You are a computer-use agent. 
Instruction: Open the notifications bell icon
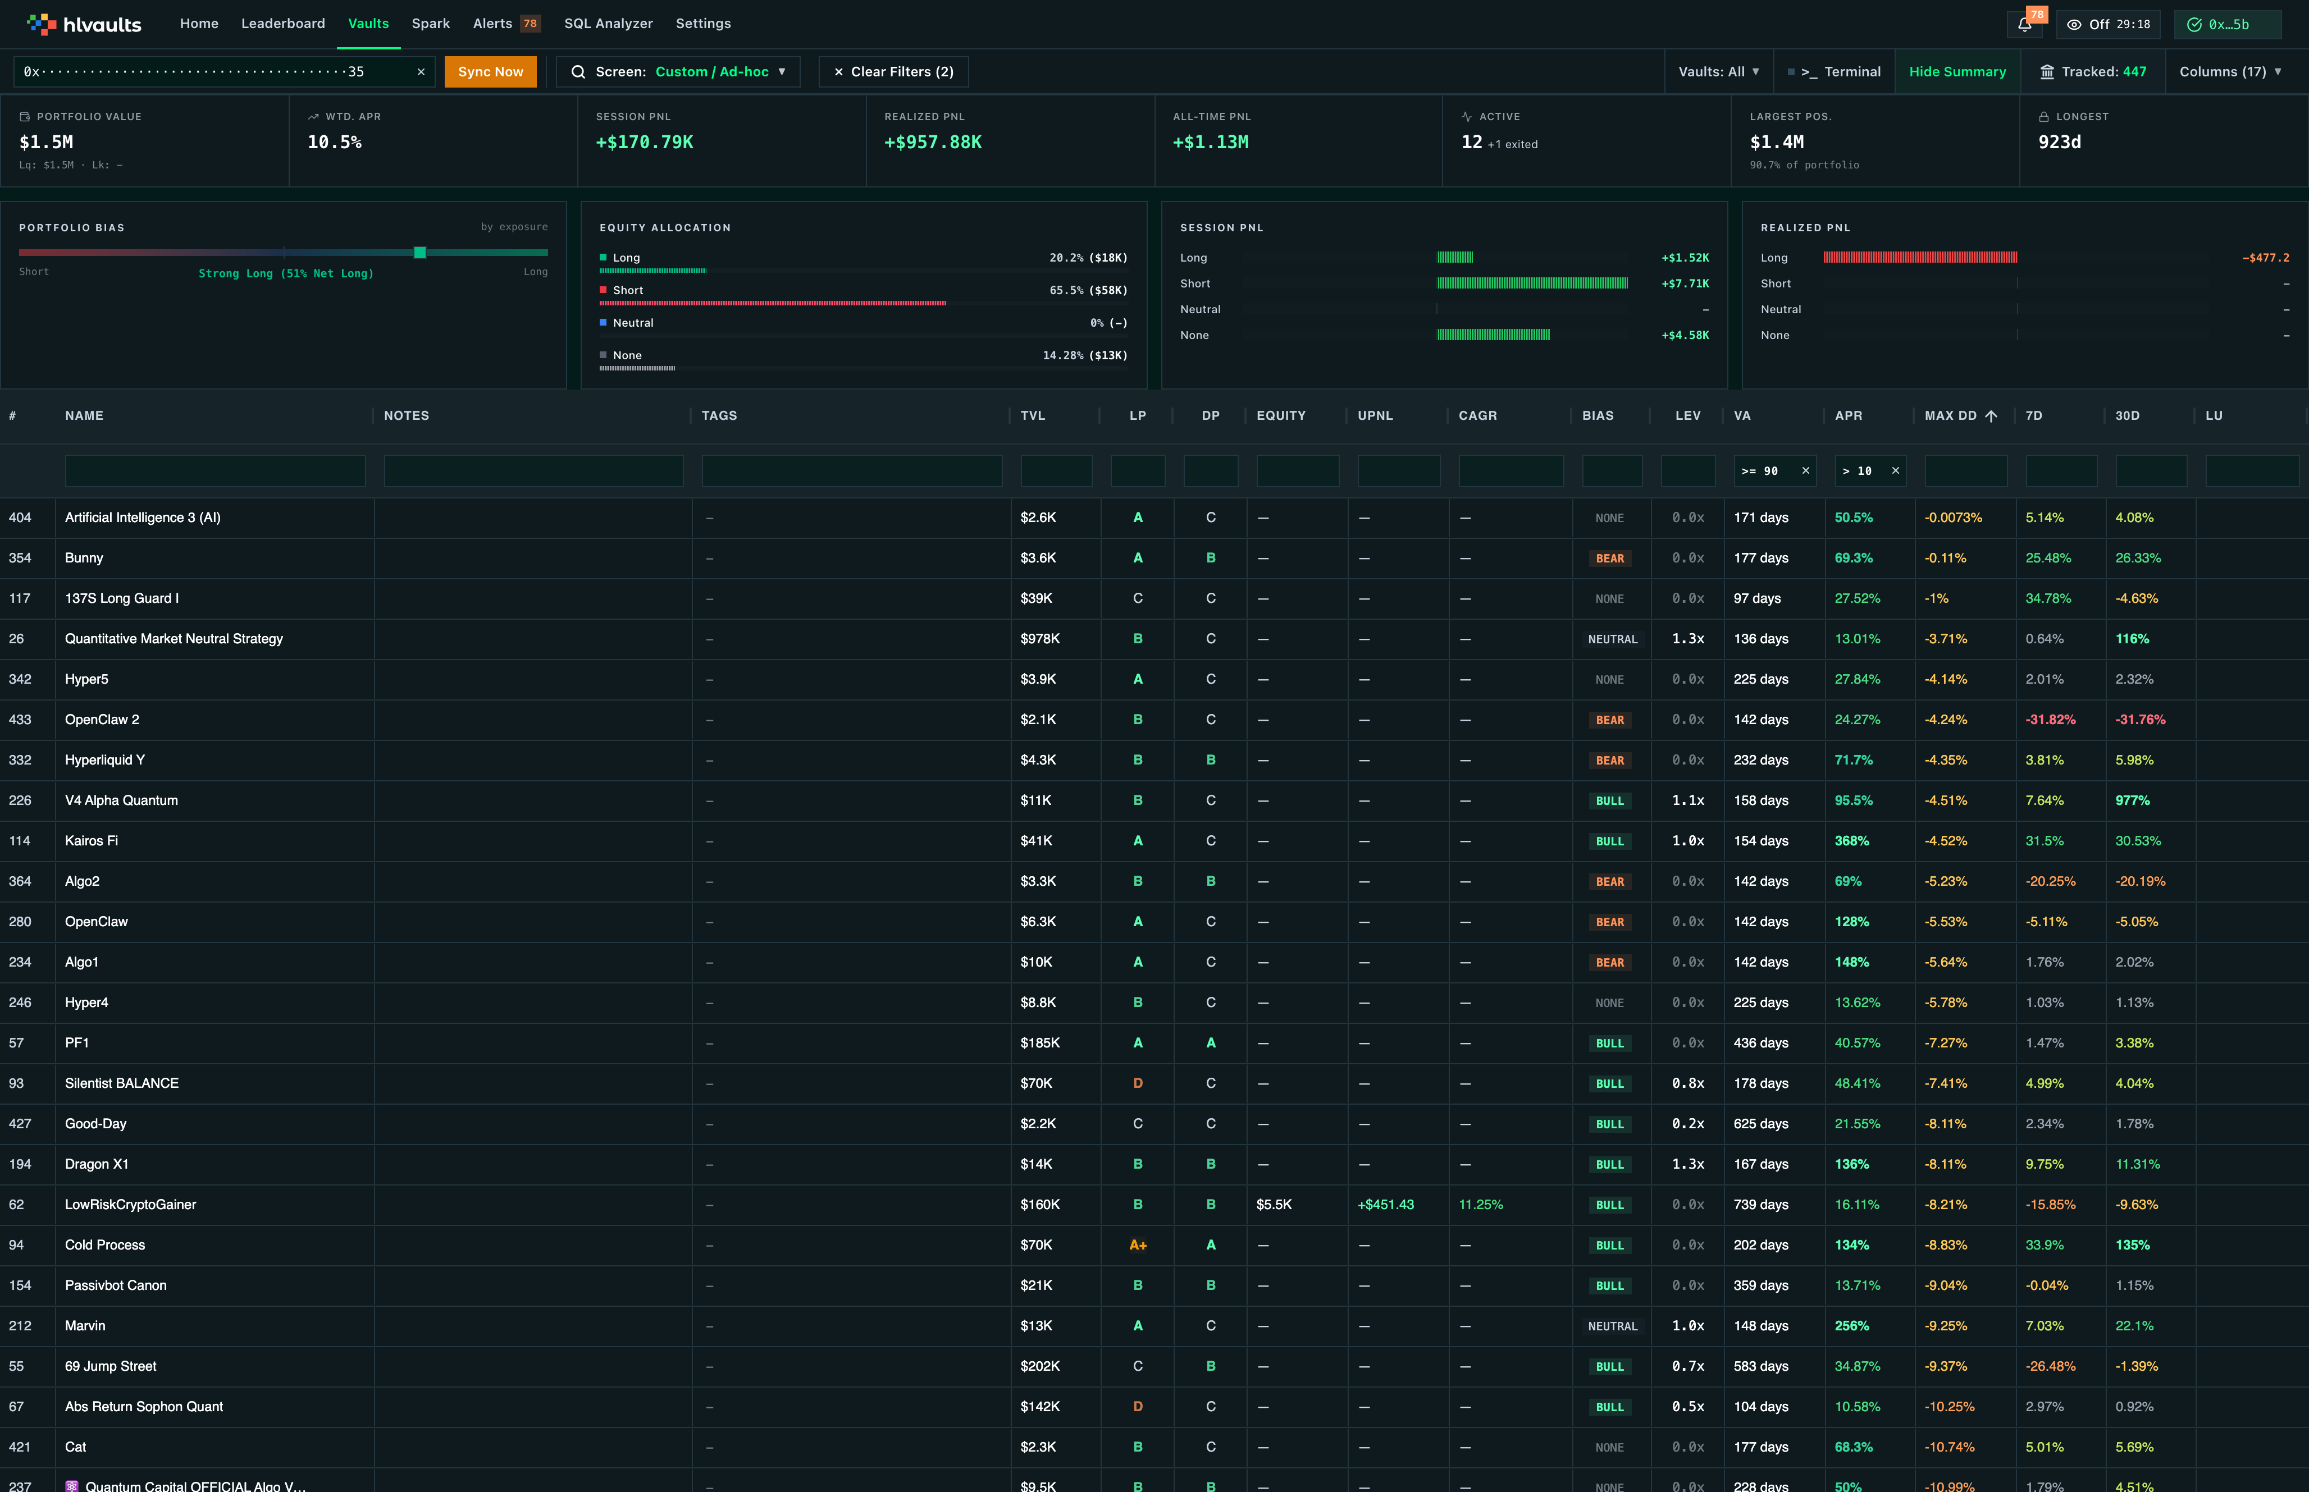(2024, 24)
